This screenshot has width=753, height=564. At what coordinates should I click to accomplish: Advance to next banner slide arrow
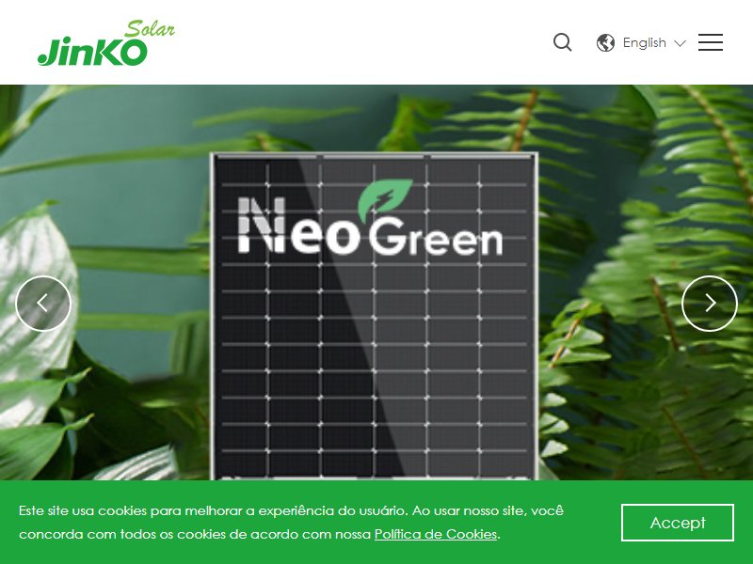(710, 304)
